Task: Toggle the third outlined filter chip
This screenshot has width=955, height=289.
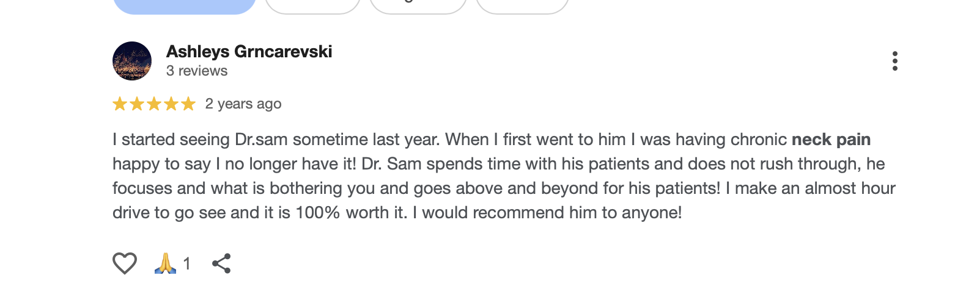Action: (x=418, y=5)
